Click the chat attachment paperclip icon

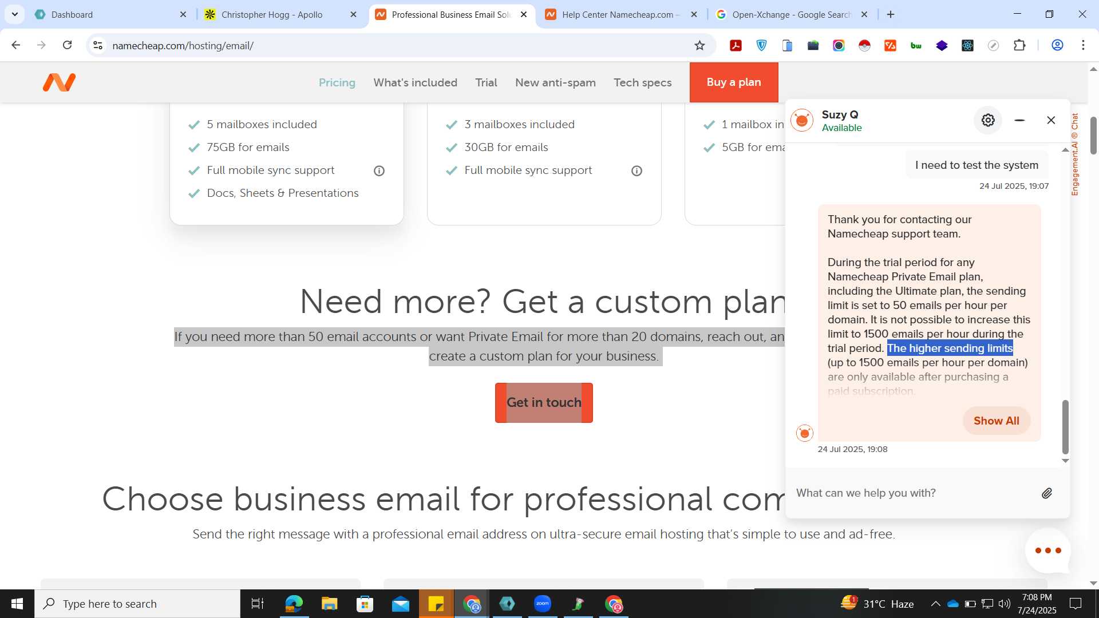tap(1047, 493)
